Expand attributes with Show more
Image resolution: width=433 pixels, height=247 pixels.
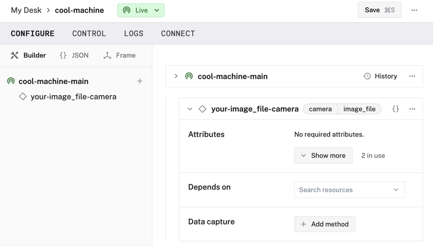(323, 155)
